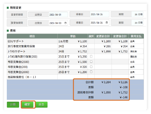Confirm with the 確定 button
The image size is (151, 114).
point(27,104)
